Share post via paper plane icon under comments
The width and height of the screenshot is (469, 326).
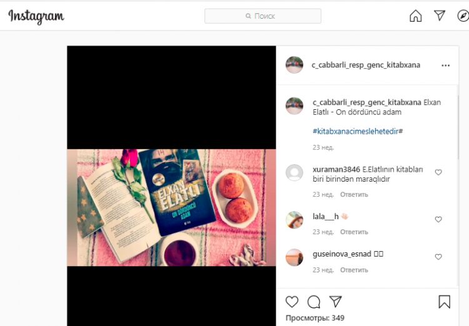coord(335,301)
